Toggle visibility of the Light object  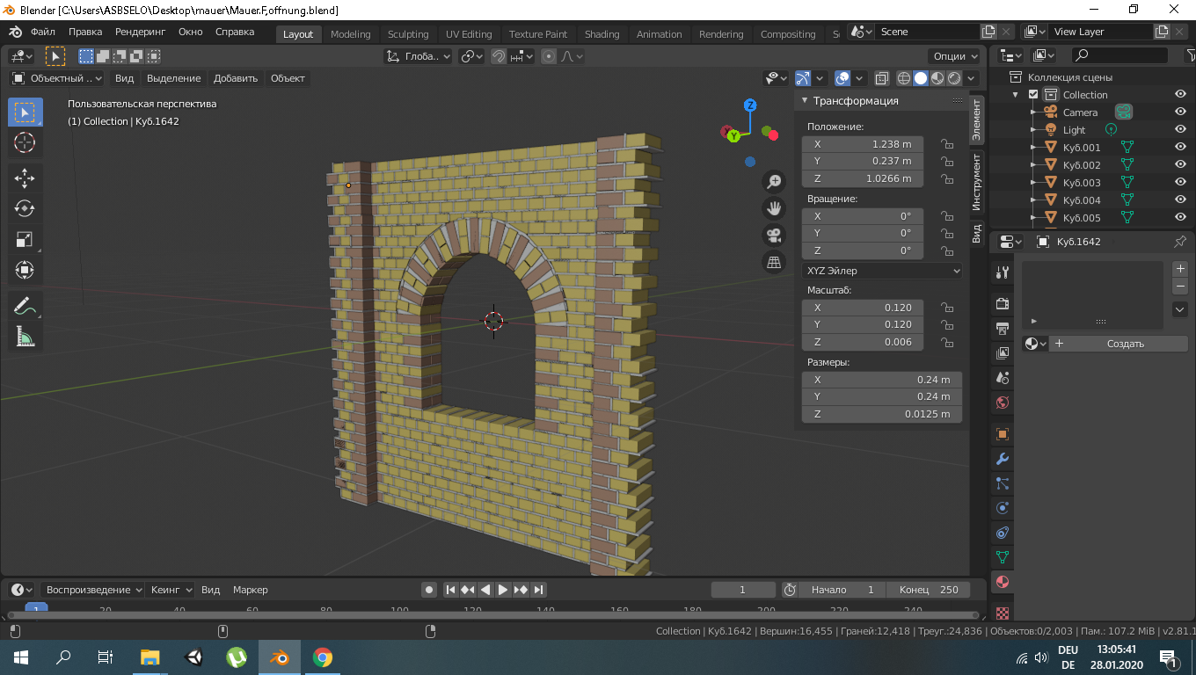1179,129
